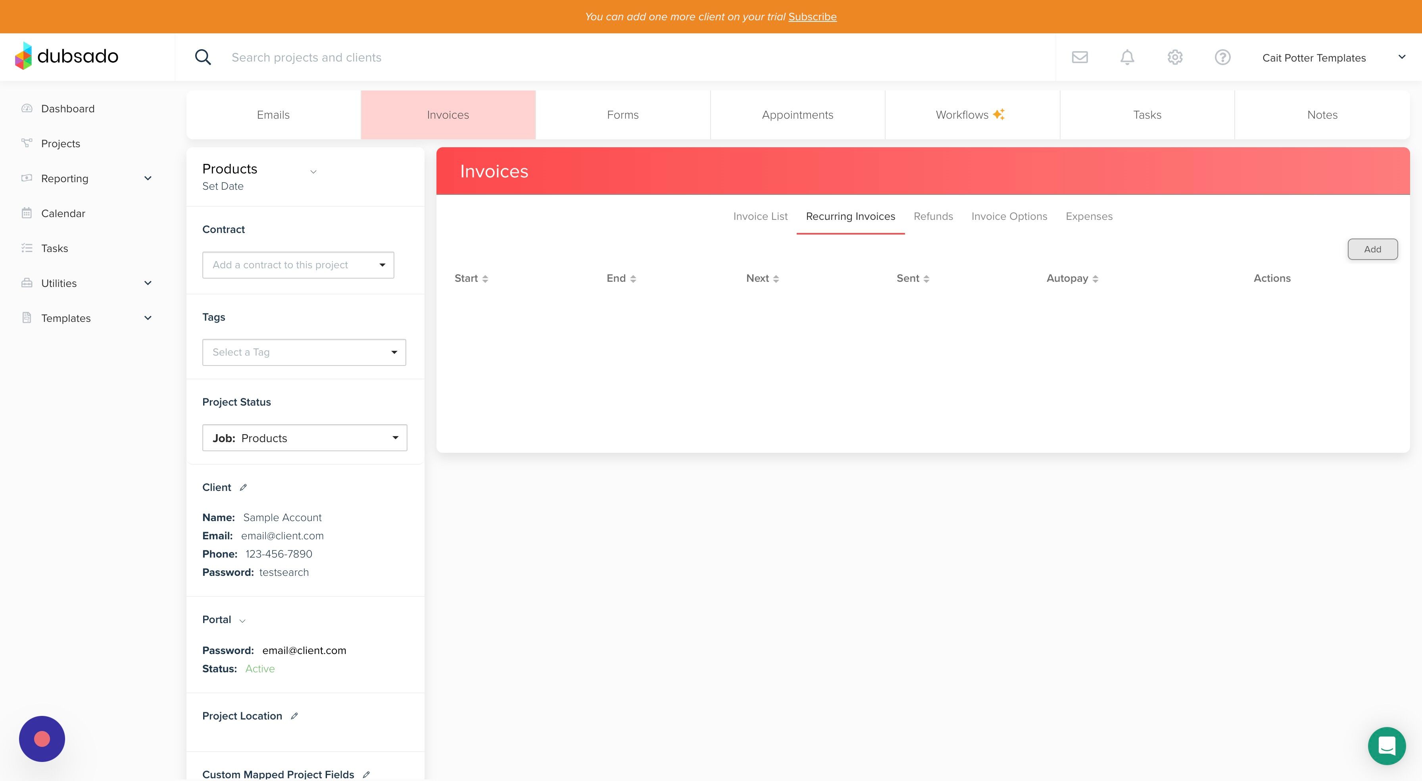Open the green chat support bubble
Image resolution: width=1422 pixels, height=781 pixels.
1387,746
